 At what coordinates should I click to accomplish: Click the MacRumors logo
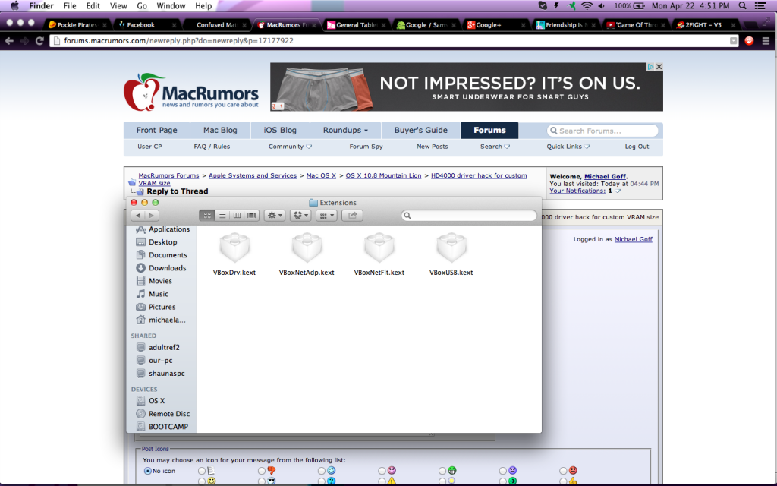[x=191, y=92]
